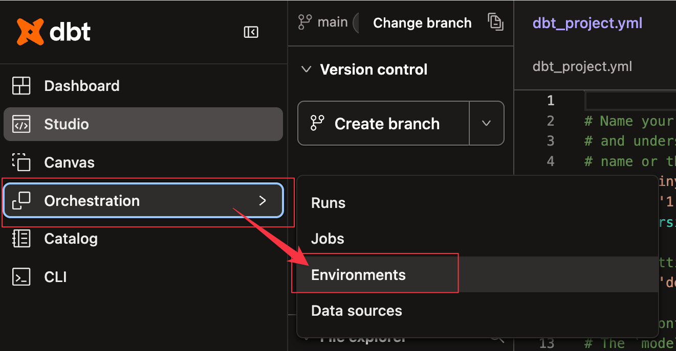Click the copy icon next to Change branch
The height and width of the screenshot is (351, 676).
pos(495,22)
